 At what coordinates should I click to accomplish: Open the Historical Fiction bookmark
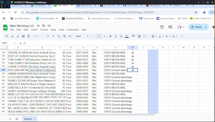coord(166,19)
